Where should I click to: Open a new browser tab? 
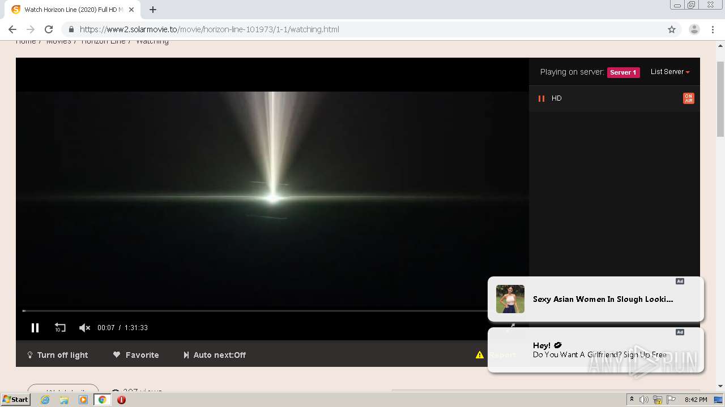click(x=153, y=10)
